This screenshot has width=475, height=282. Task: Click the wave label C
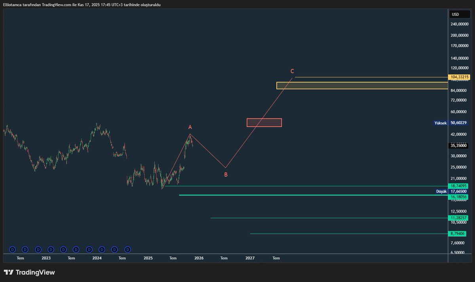pos(292,71)
